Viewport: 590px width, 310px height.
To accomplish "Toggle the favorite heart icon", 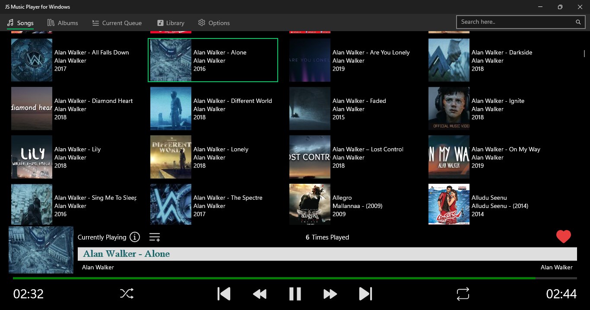I will pos(564,236).
